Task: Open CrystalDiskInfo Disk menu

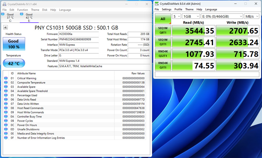Action: click(x=45, y=10)
